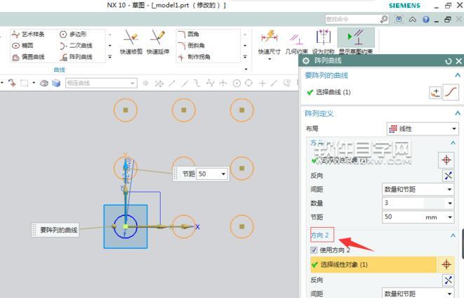Collapse the 方向 1 group
Screen dimensions: 464x298
453,143
